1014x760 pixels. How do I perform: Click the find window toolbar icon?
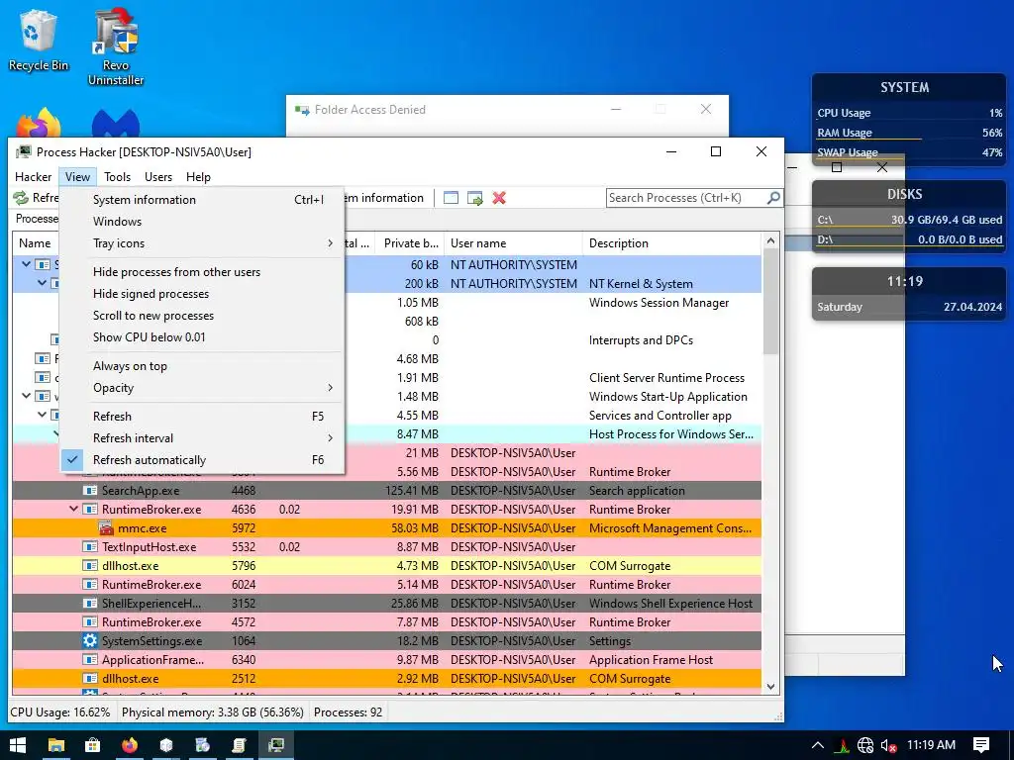[451, 198]
